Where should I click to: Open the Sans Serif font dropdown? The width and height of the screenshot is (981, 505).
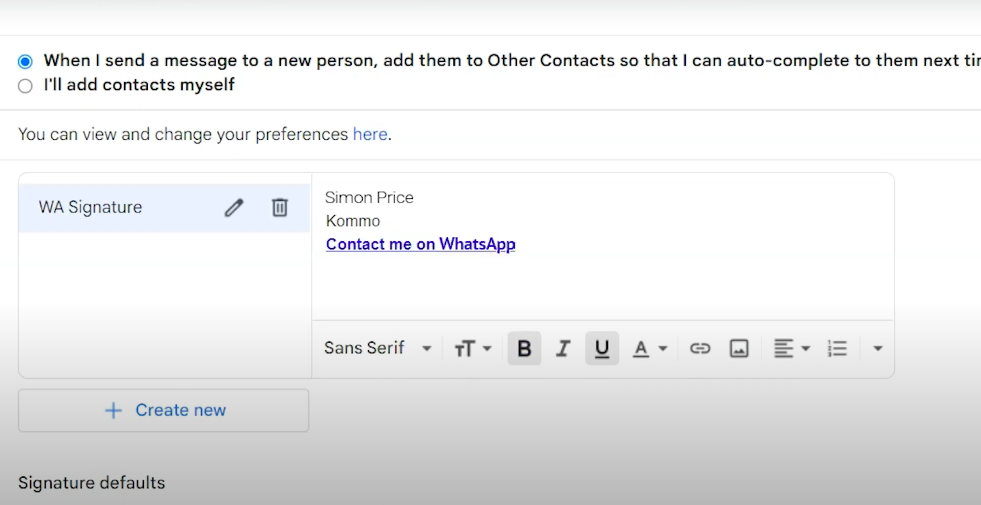(x=378, y=348)
